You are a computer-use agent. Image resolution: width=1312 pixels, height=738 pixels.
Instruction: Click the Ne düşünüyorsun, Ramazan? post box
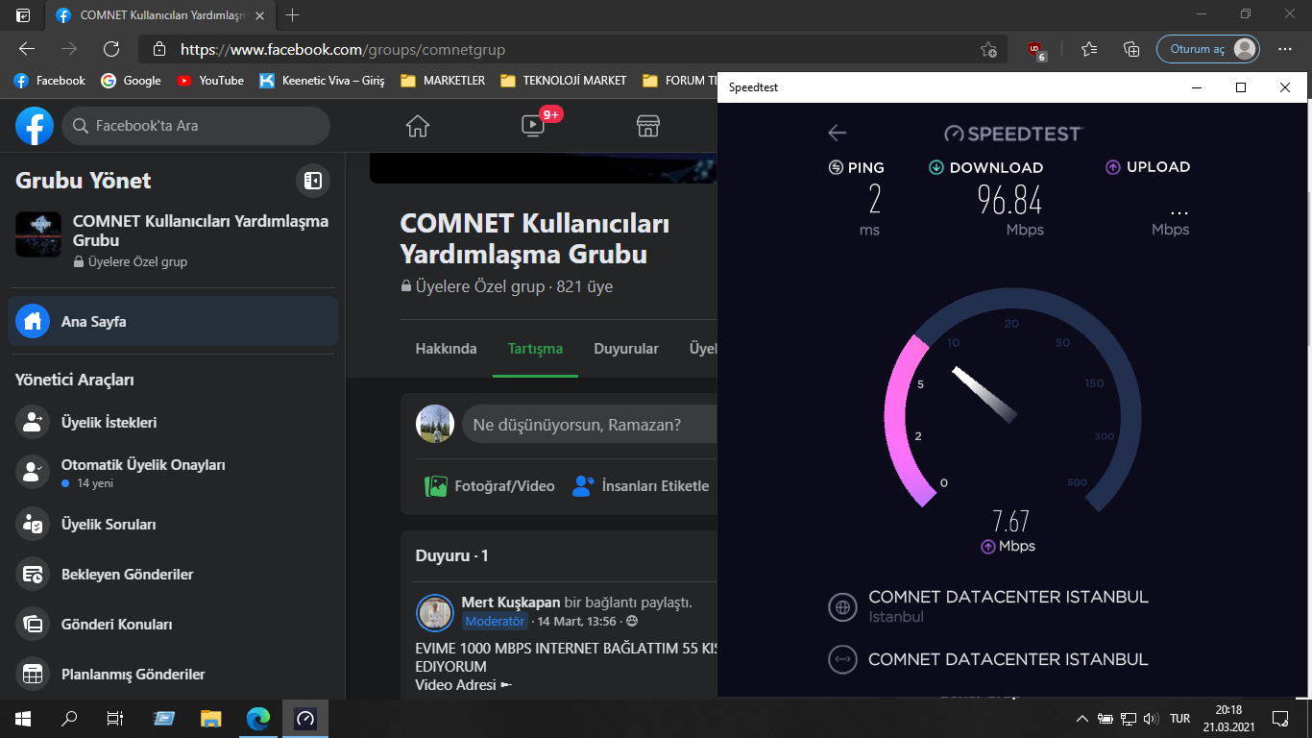[589, 424]
